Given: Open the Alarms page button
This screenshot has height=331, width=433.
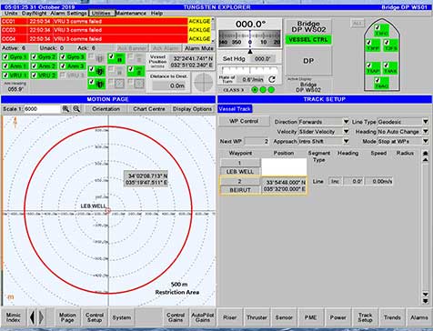Looking at the screenshot, I should point(419,317).
